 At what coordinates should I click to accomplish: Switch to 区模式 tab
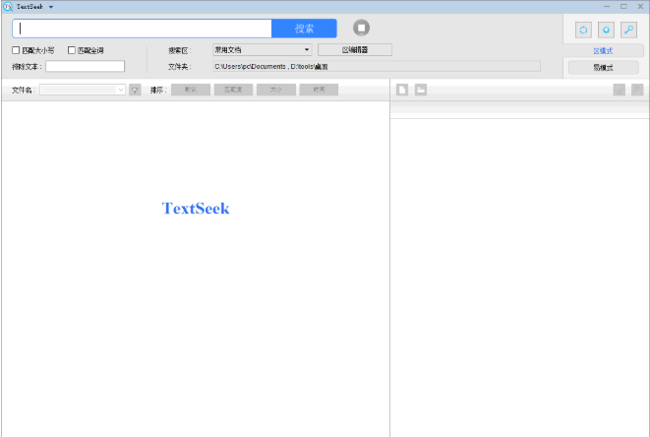[x=603, y=50]
